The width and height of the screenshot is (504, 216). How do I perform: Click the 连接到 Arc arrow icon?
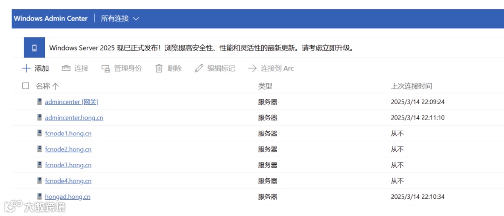252,68
